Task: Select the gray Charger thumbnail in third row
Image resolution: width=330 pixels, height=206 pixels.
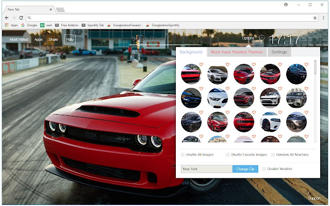Action: 296,122
